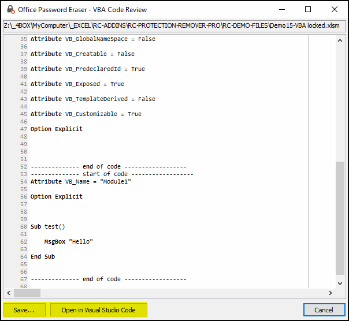Screen dimensions: 349x321
Task: Click line 'Attribute VB_GlobalNameSpace = False'
Action: click(x=93, y=39)
